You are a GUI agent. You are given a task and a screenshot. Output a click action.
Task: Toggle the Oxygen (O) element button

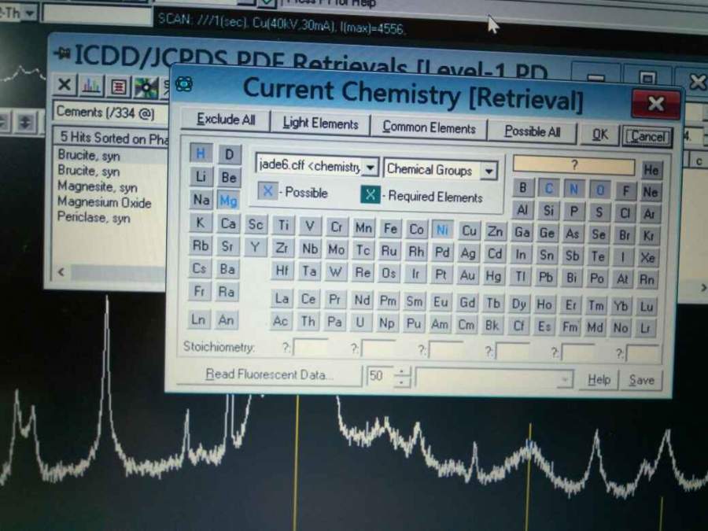(599, 190)
